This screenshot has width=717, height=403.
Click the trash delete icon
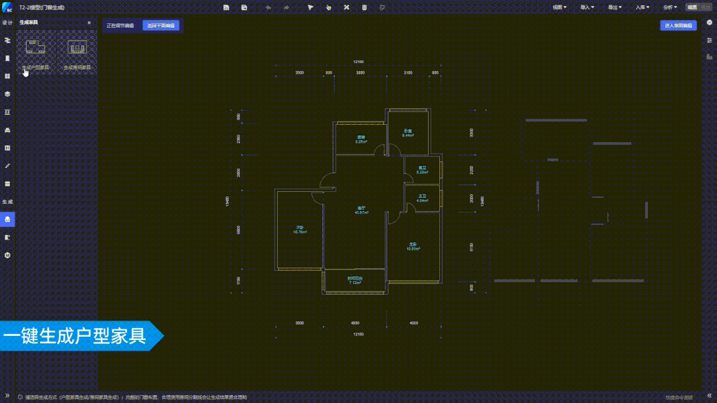click(364, 7)
